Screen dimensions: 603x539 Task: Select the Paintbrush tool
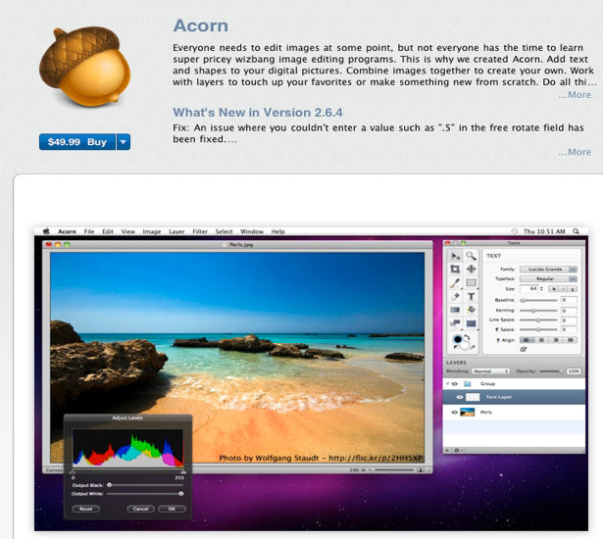(455, 283)
